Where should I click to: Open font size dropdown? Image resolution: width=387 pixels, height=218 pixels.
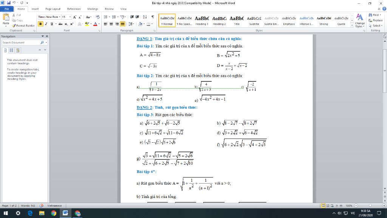tap(70, 17)
